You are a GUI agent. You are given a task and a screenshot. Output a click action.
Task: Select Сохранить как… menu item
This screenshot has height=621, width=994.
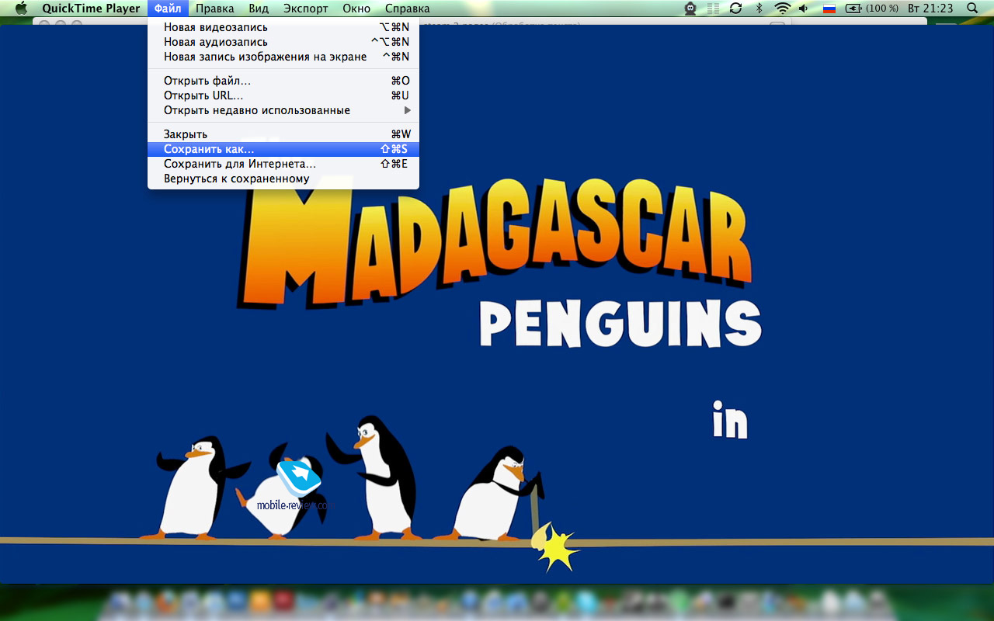[283, 149]
